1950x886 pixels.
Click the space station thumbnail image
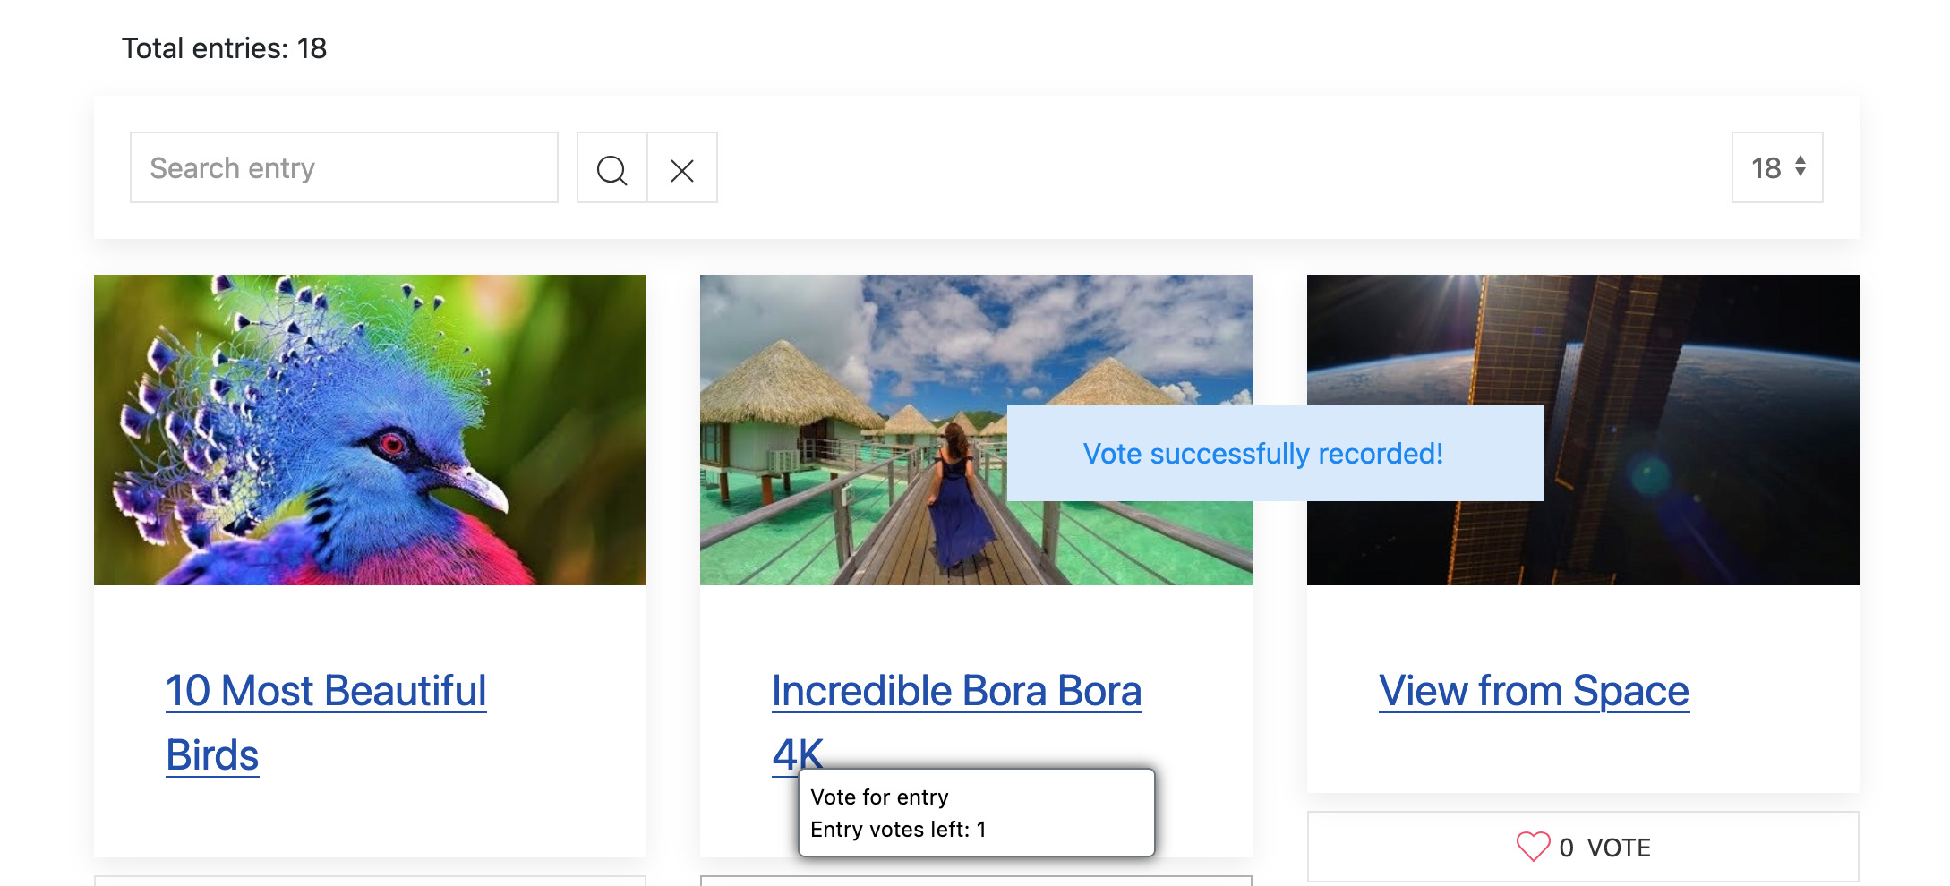pos(1583,430)
